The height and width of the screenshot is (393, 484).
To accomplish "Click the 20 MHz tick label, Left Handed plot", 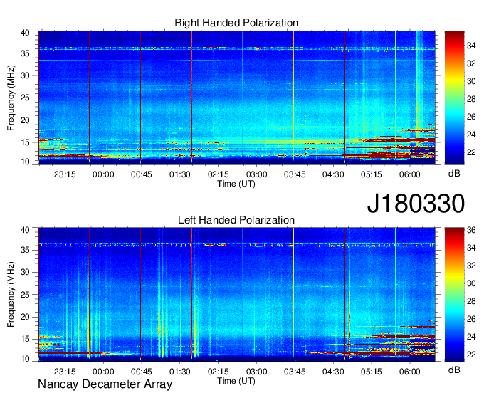I will 26,317.
